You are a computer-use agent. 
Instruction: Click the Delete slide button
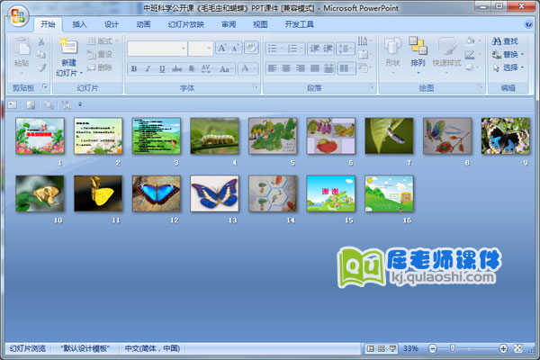100,67
